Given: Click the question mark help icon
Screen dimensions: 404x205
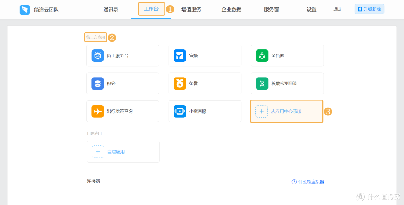Looking at the screenshot, I should click(x=294, y=181).
